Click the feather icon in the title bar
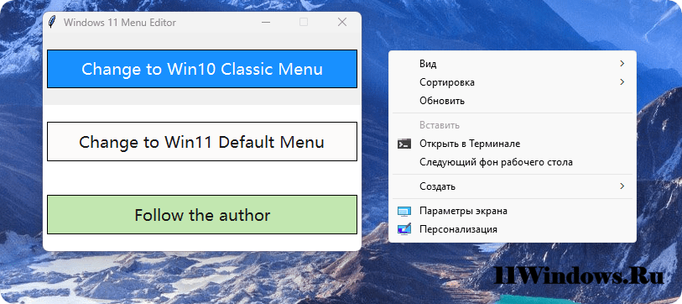Image resolution: width=682 pixels, height=304 pixels. coord(52,22)
